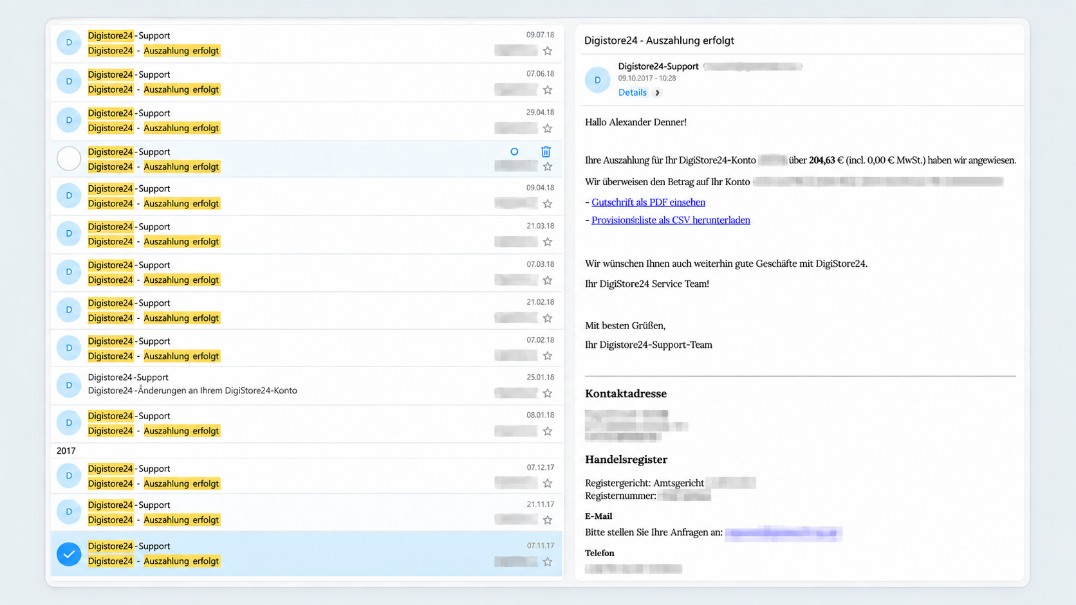The height and width of the screenshot is (605, 1076).
Task: Star the email dated 07.06.18
Action: [x=548, y=90]
